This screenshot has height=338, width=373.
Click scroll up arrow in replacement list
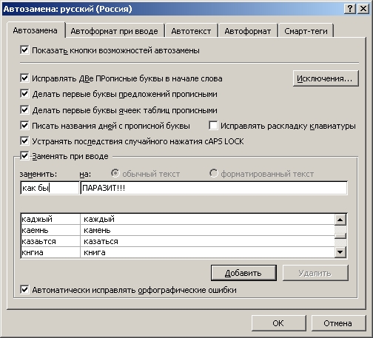coord(340,220)
